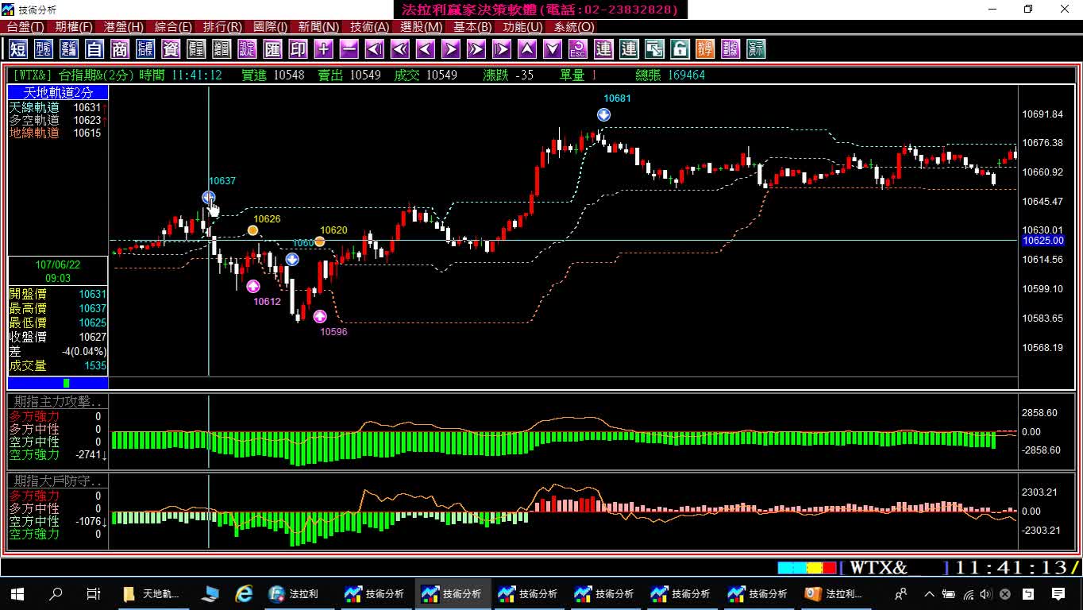
Task: Click the 商 toolbar icon
Action: tap(120, 49)
